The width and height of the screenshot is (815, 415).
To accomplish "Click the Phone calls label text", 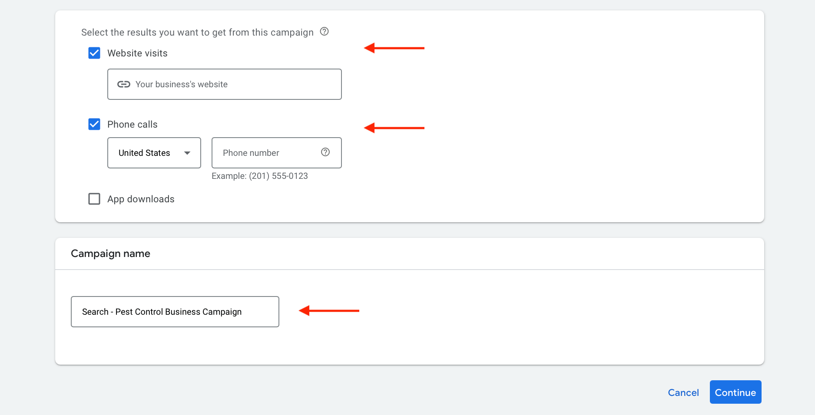I will click(x=132, y=124).
